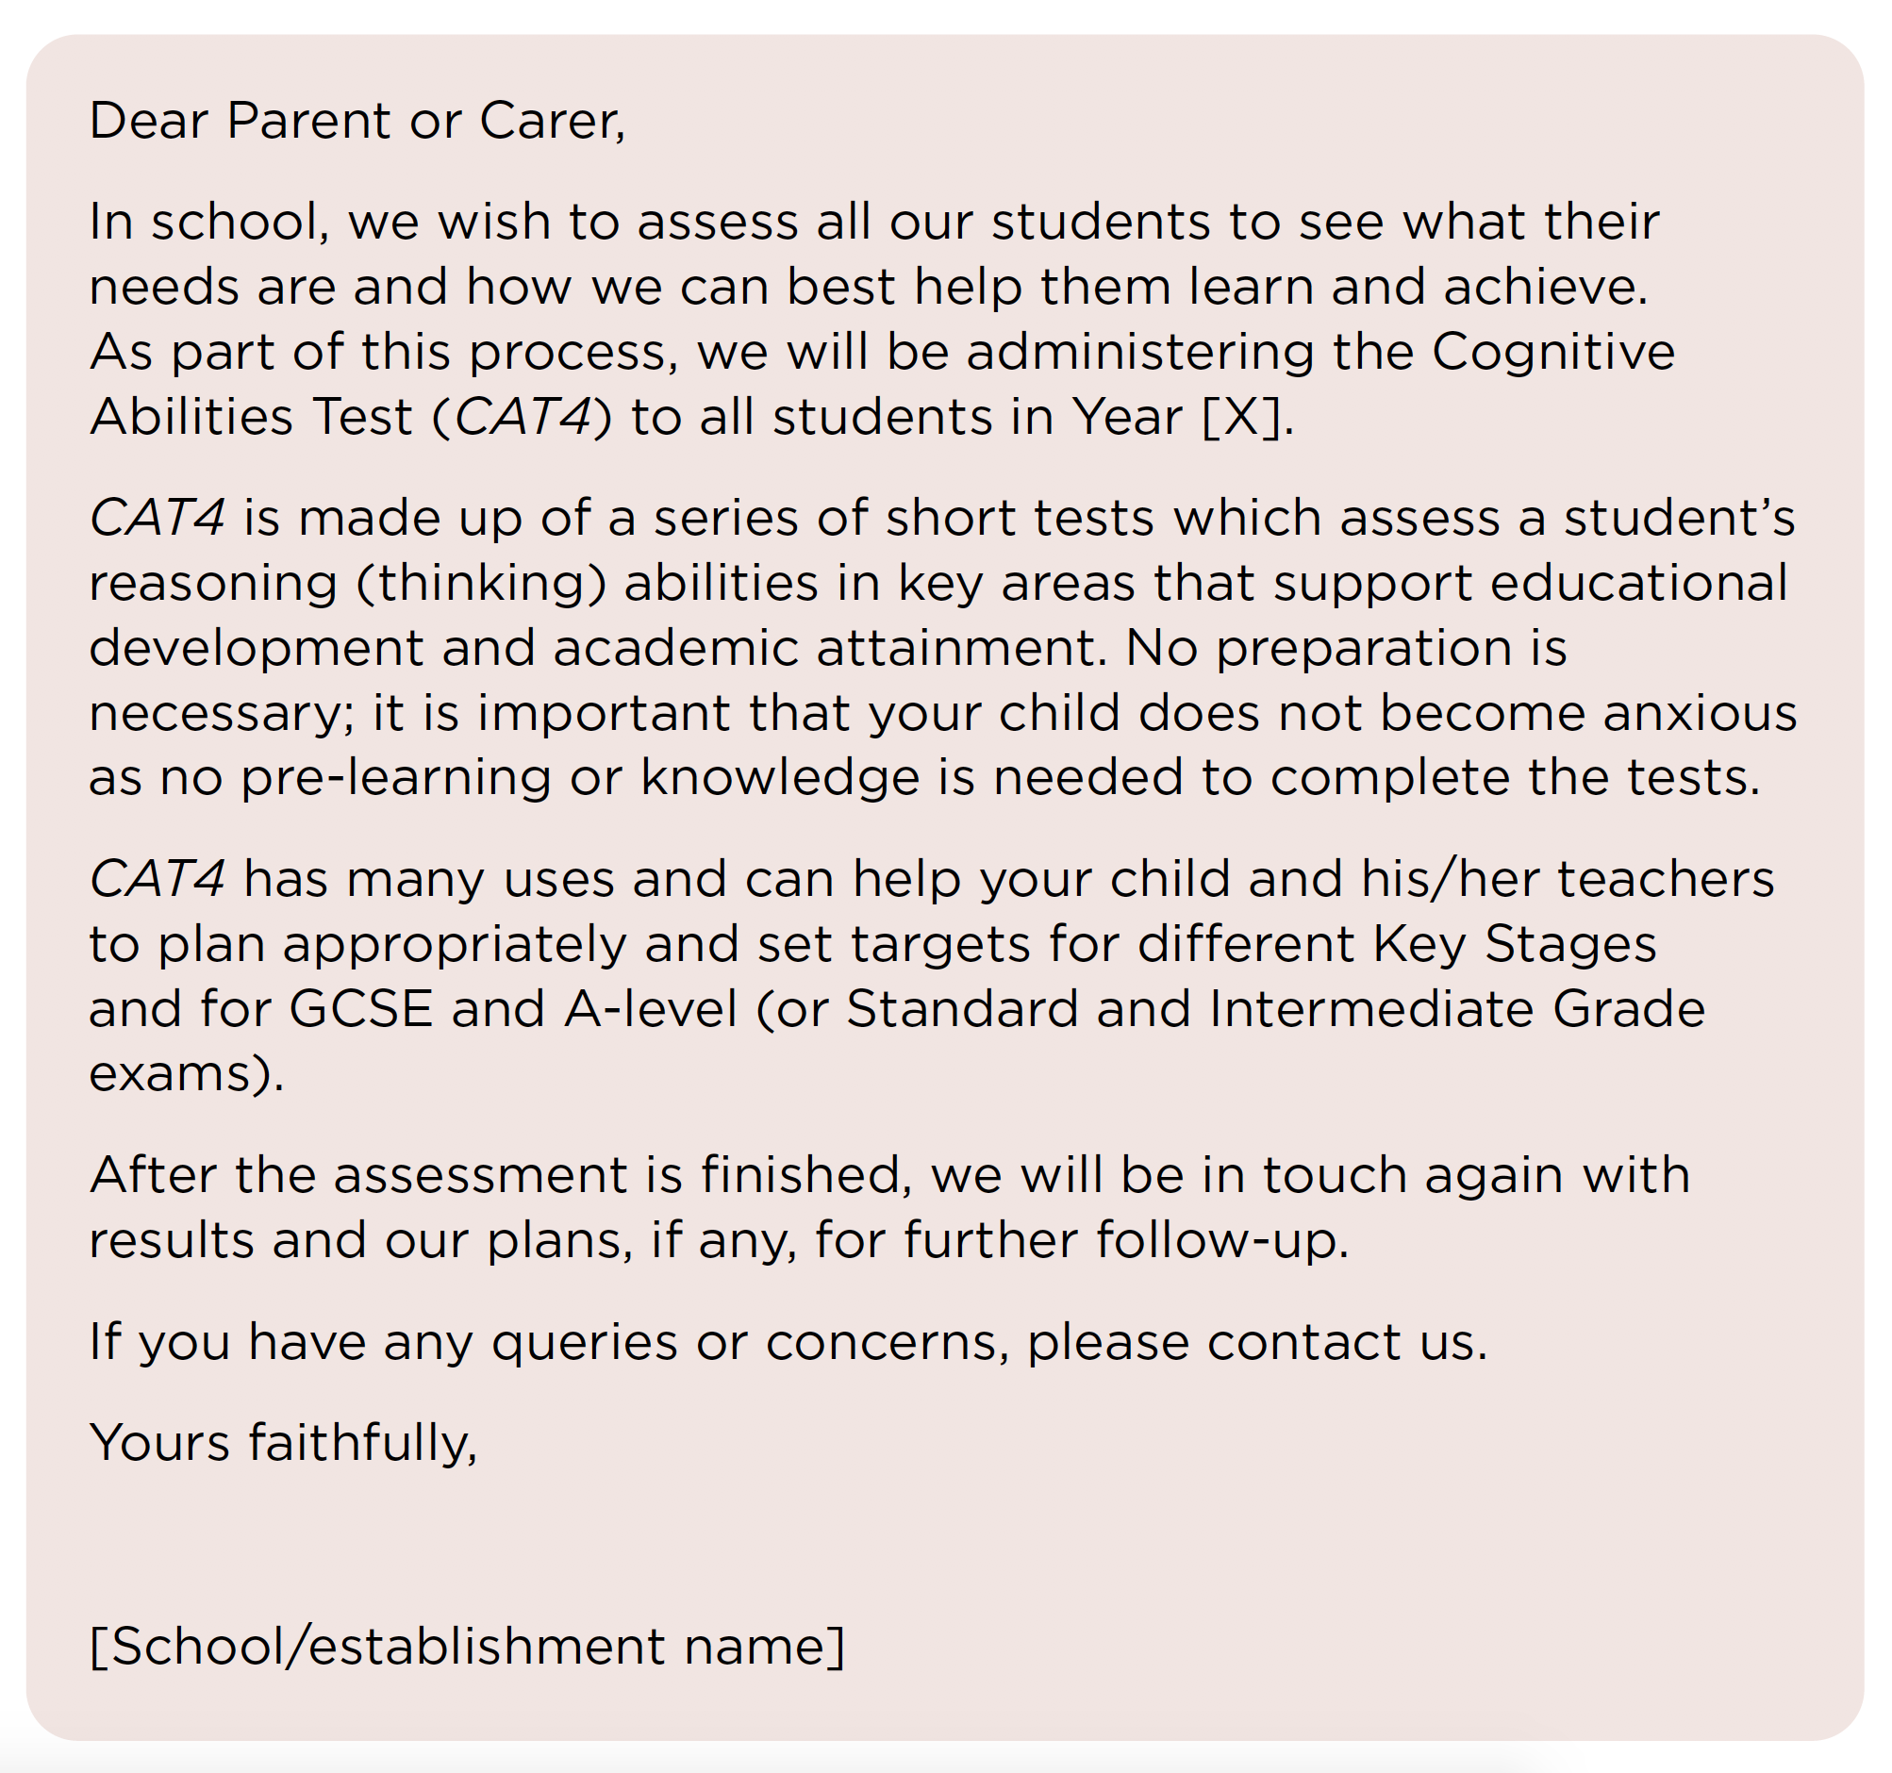Click the word "(thinking)" in parentheses
The height and width of the screenshot is (1773, 1892).
click(x=481, y=584)
